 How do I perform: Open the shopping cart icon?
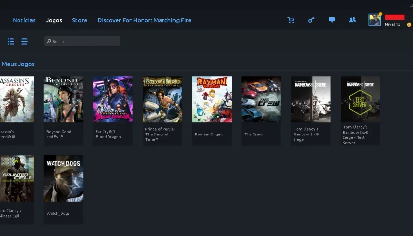click(291, 20)
